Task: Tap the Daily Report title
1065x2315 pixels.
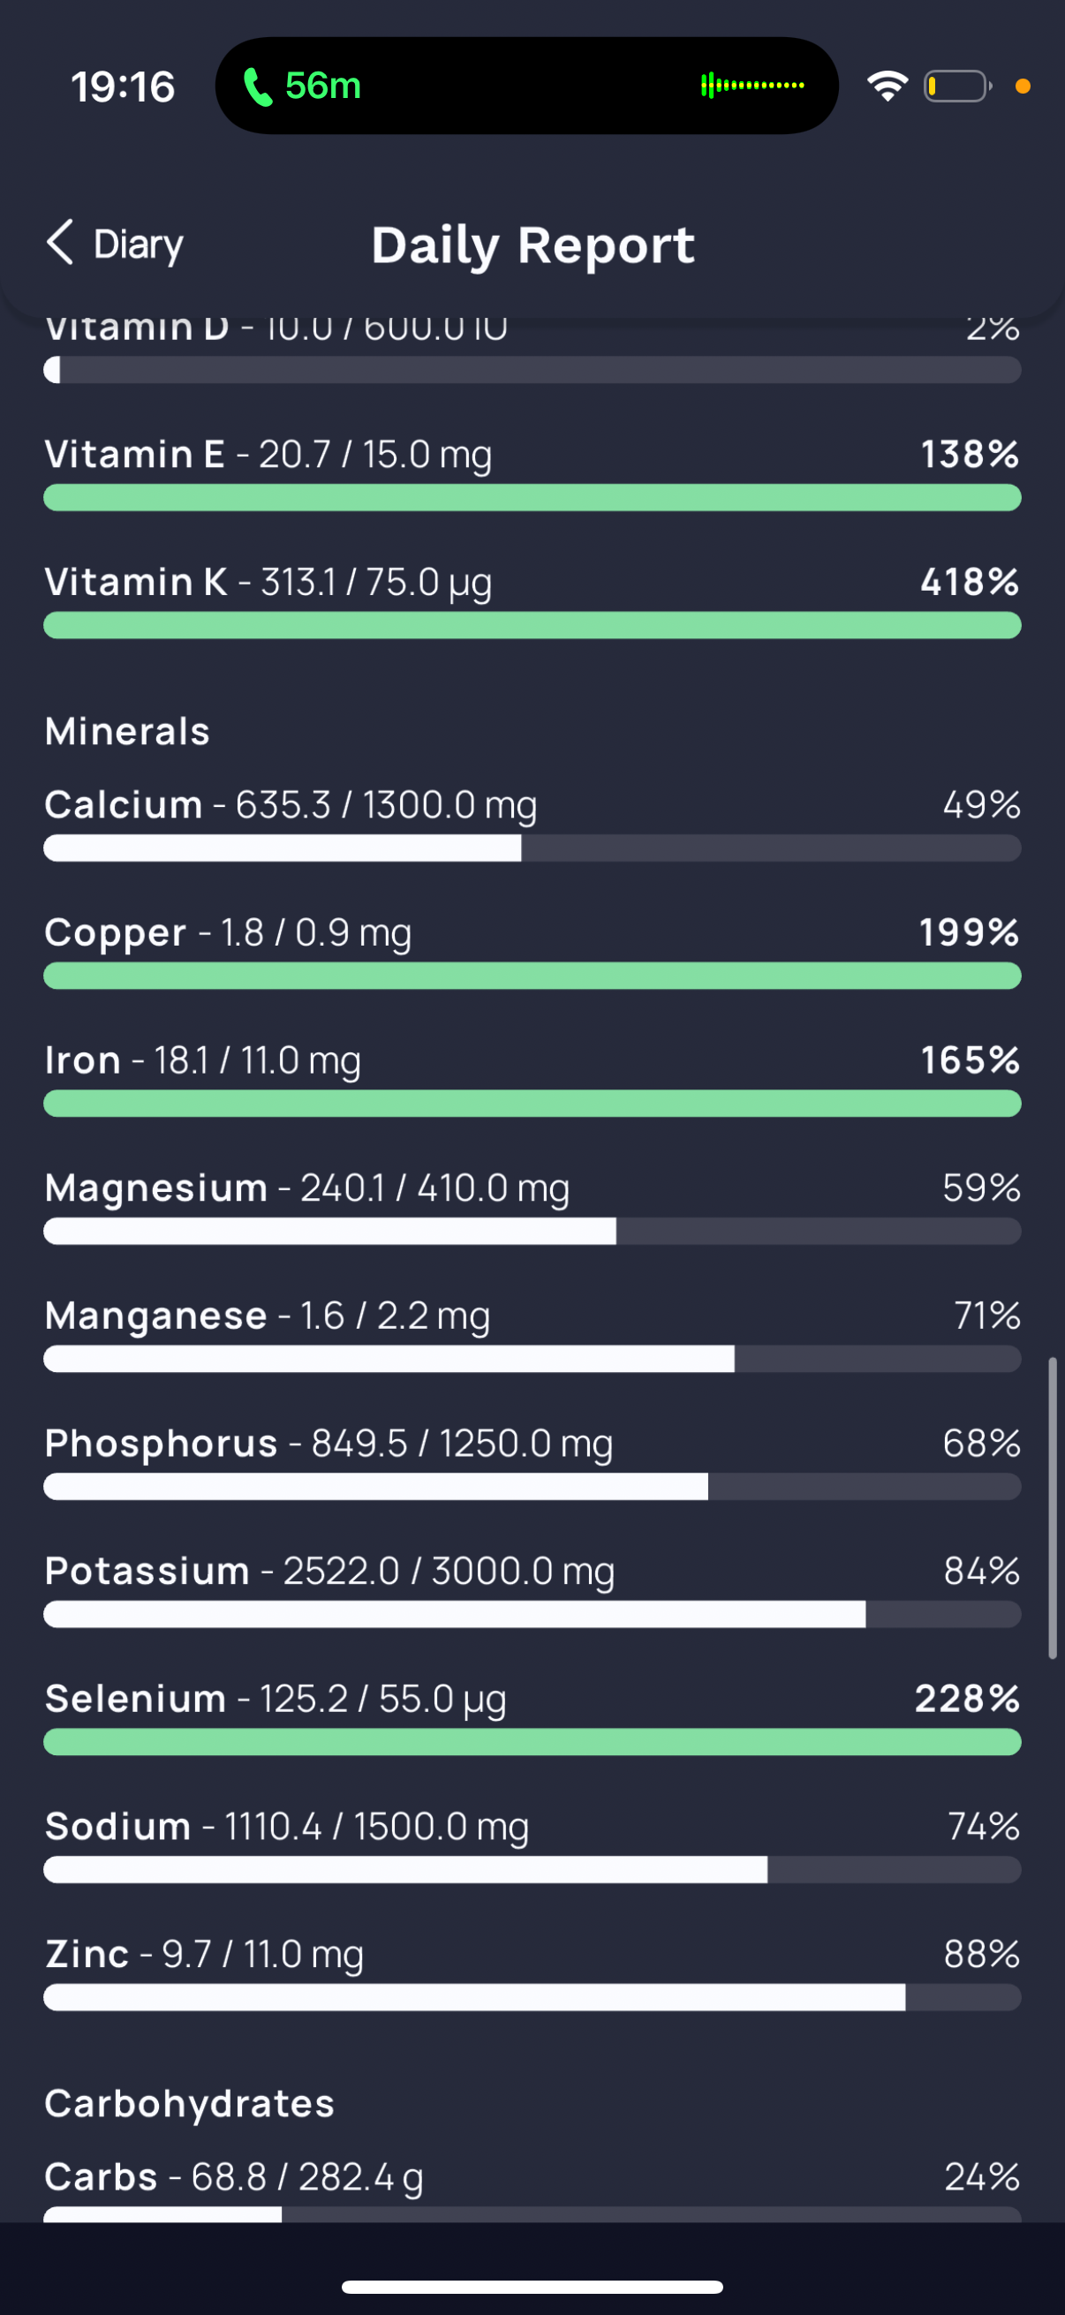Action: pyautogui.click(x=533, y=245)
